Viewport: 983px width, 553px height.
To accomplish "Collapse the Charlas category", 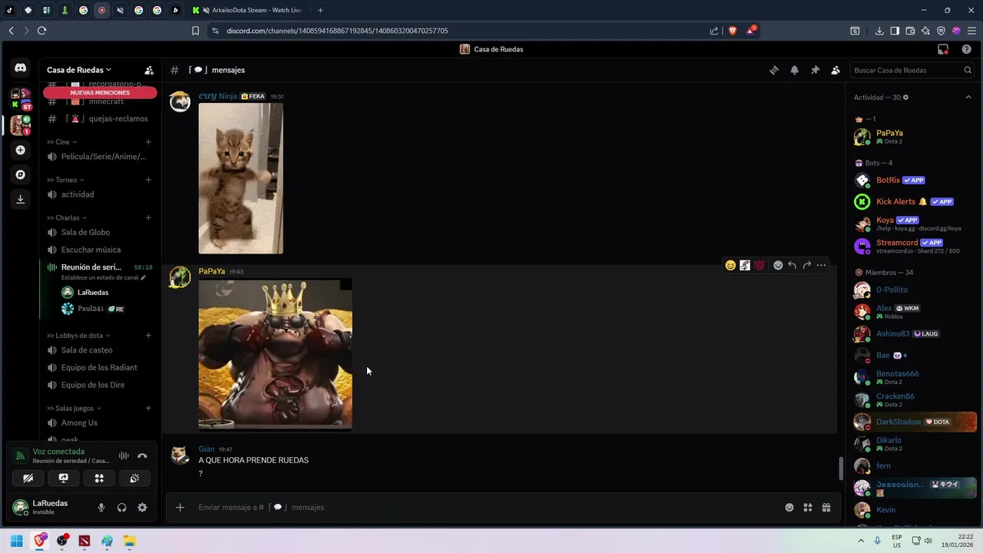I will pos(66,218).
